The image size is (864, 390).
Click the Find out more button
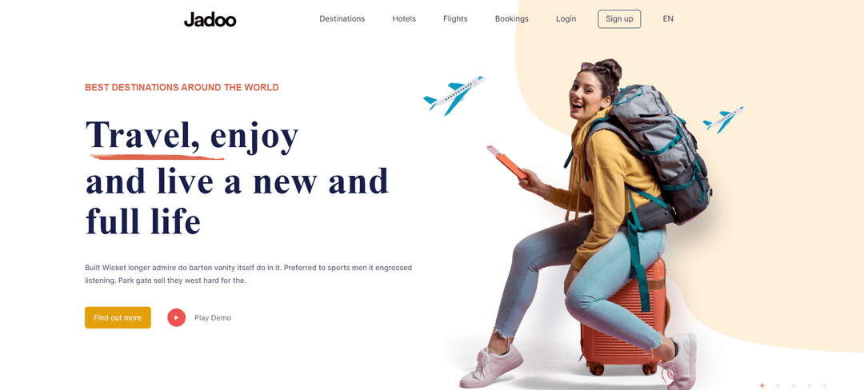[118, 317]
